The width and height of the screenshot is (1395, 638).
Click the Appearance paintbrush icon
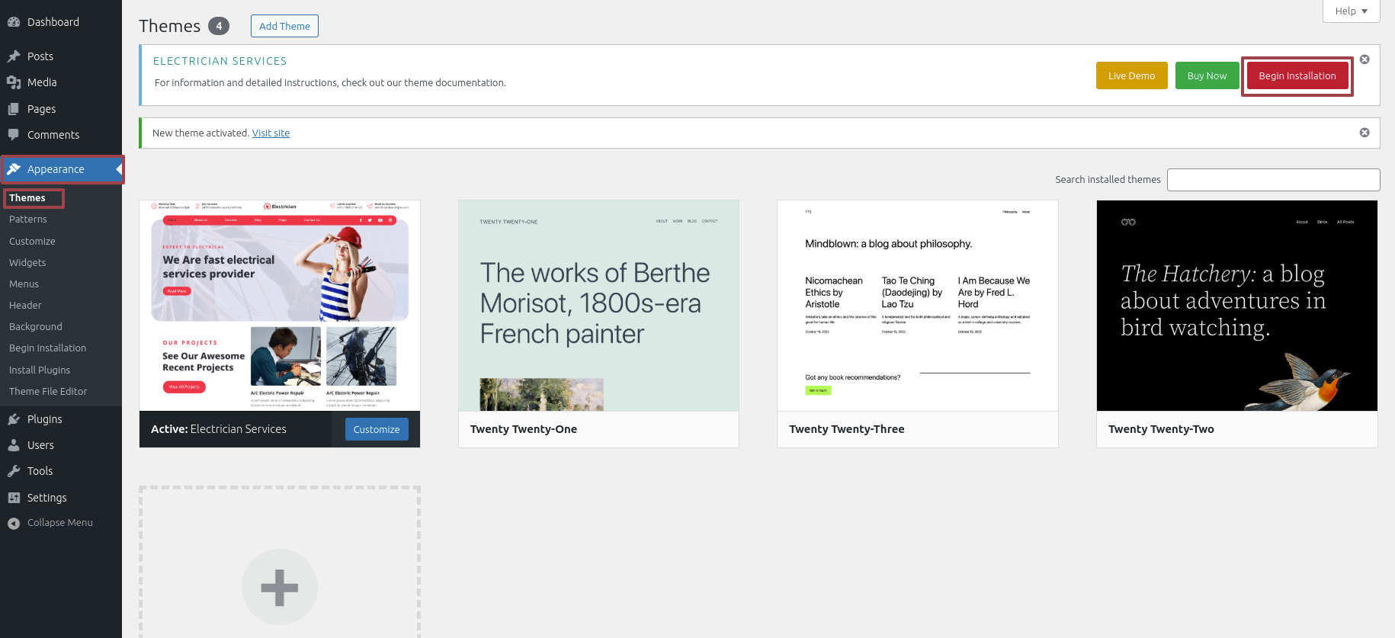pos(14,169)
